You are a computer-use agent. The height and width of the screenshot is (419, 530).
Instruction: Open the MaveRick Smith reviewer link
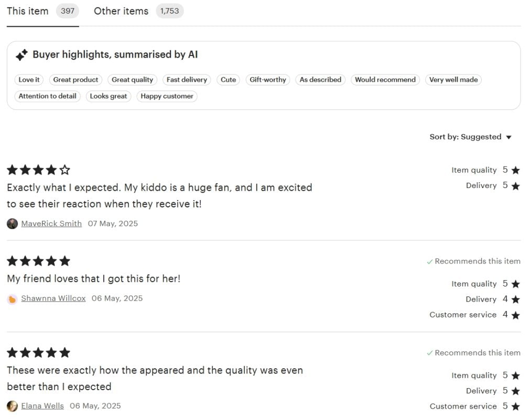(51, 224)
